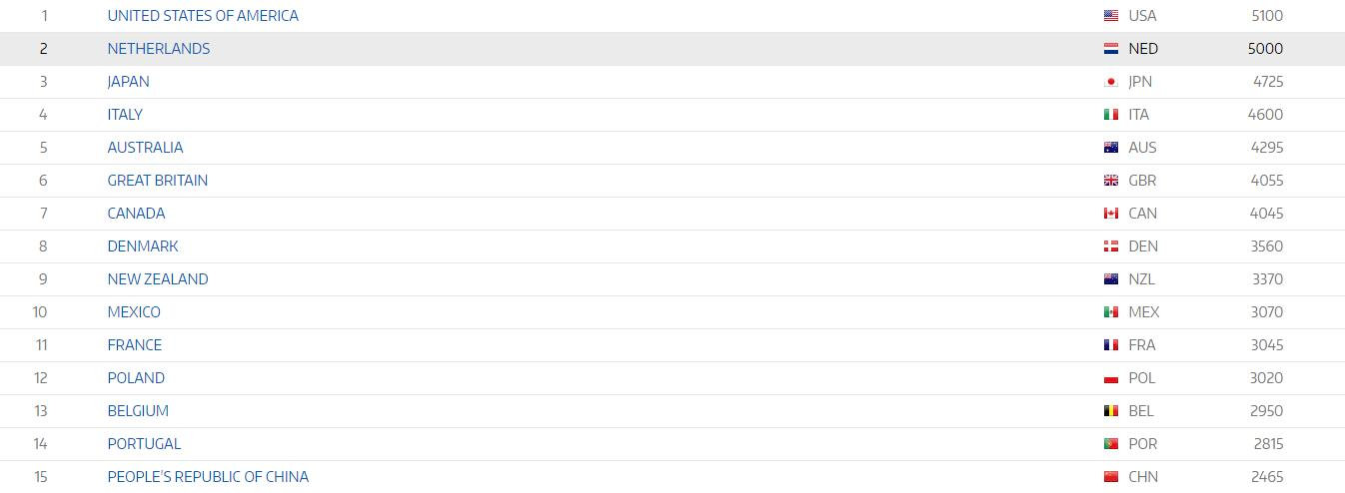Click the Denmark flag icon
Viewport: 1345px width, 493px height.
pos(1110,246)
